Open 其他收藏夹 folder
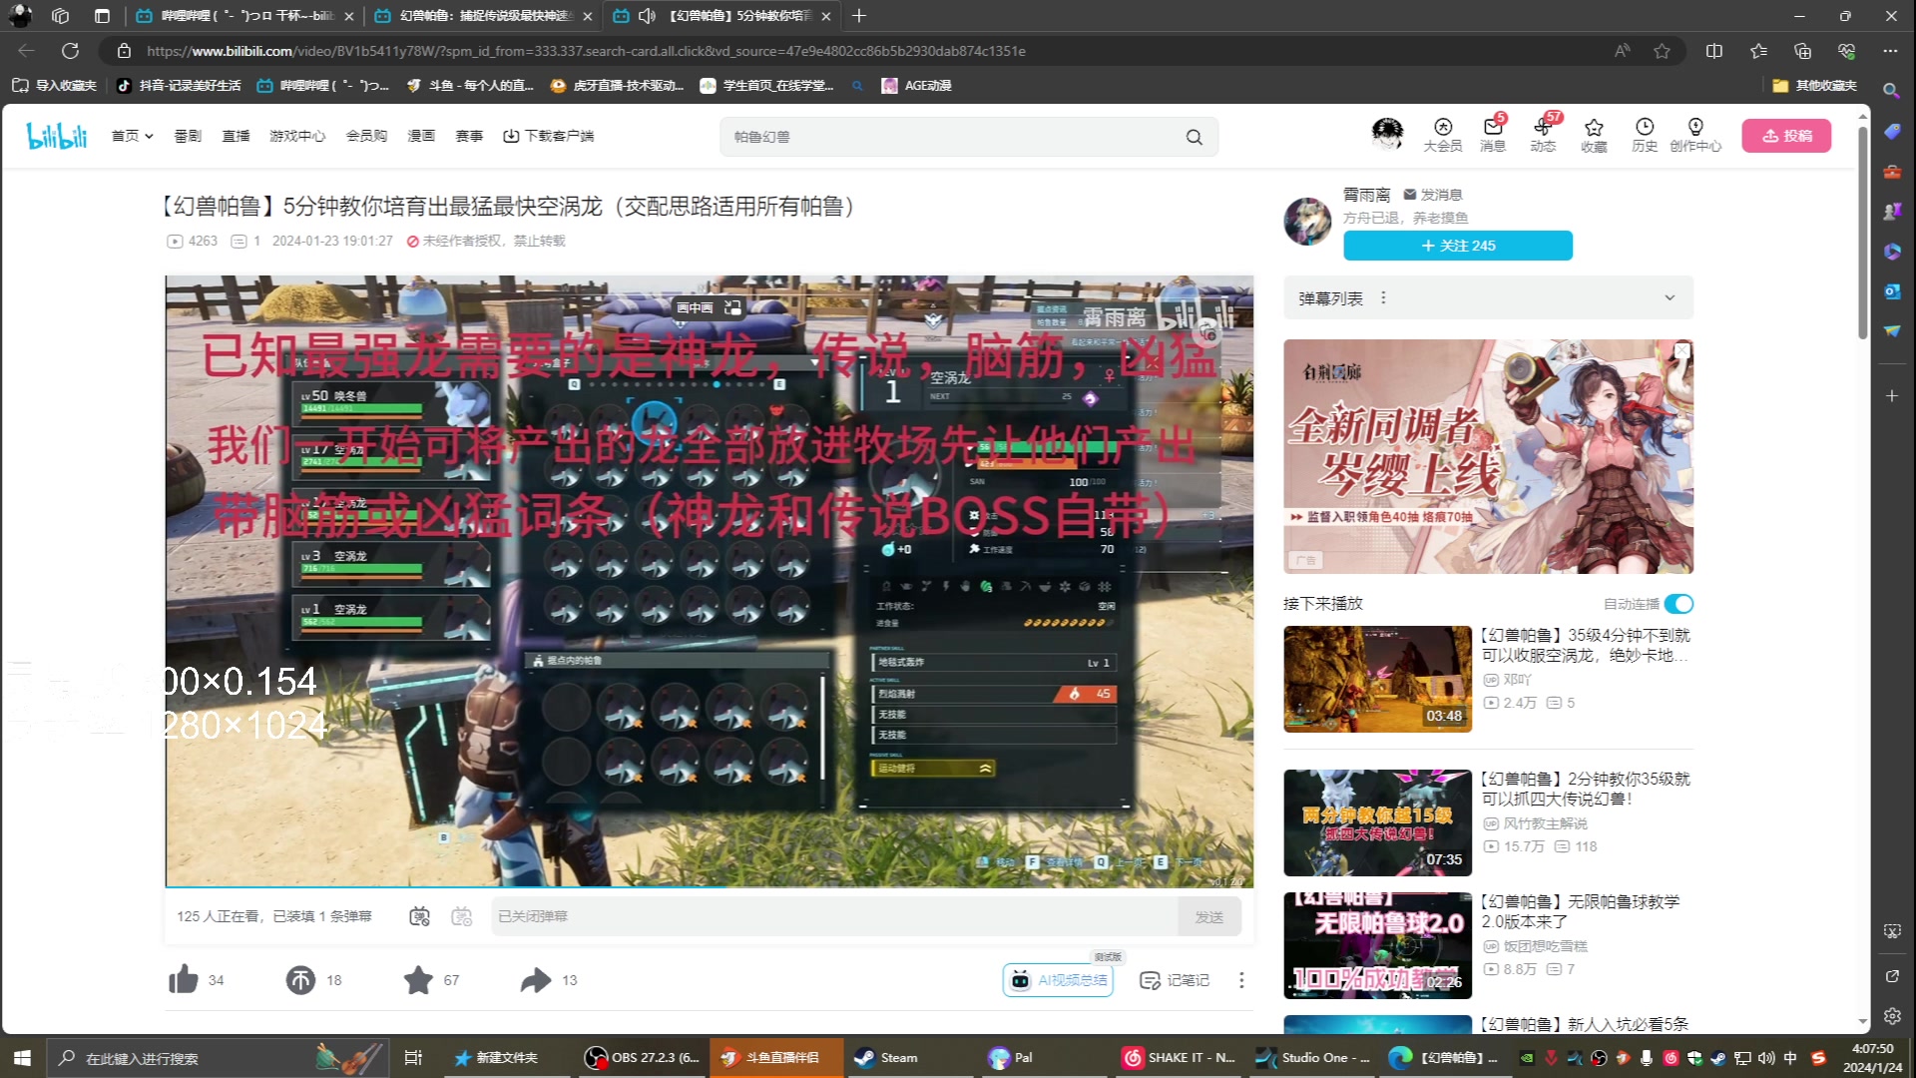The image size is (1916, 1078). click(x=1814, y=86)
